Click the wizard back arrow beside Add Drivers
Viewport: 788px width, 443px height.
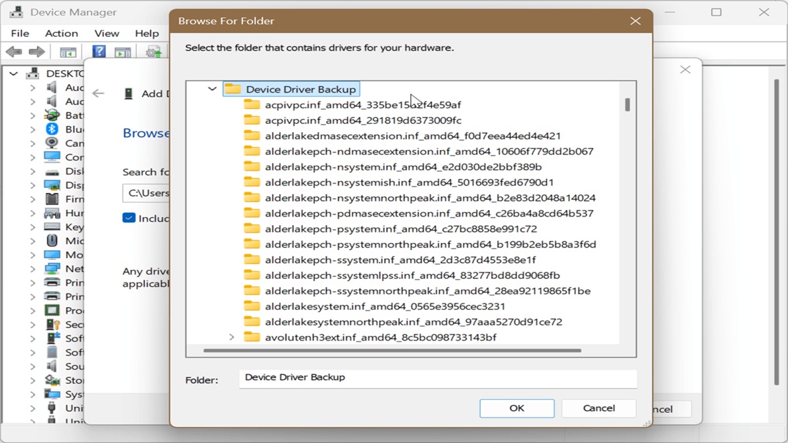(98, 94)
